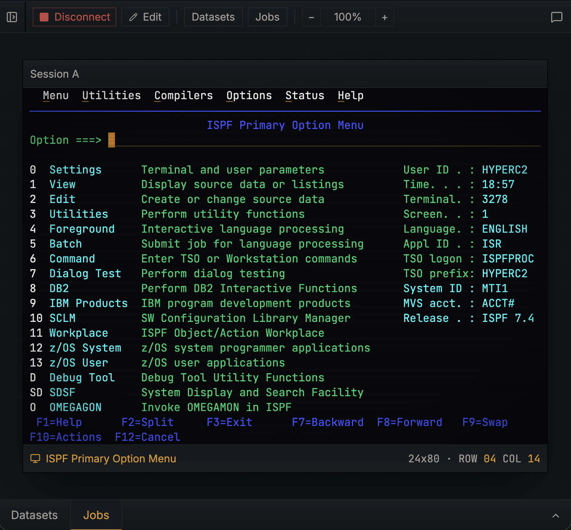The width and height of the screenshot is (571, 530).
Task: Select the Workplace option
Action: point(79,333)
